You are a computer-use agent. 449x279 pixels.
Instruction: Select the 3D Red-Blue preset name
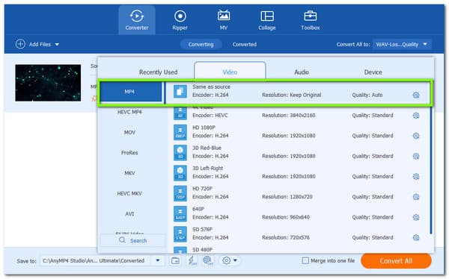207,148
